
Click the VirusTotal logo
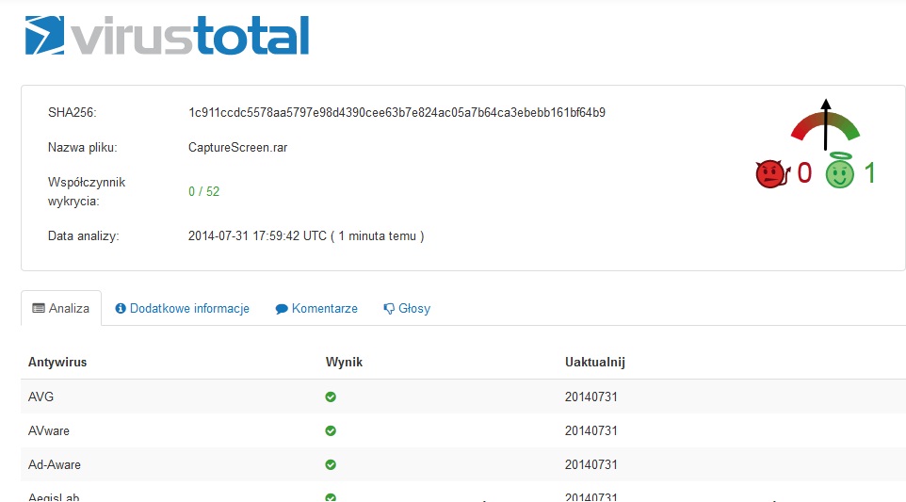pyautogui.click(x=167, y=36)
